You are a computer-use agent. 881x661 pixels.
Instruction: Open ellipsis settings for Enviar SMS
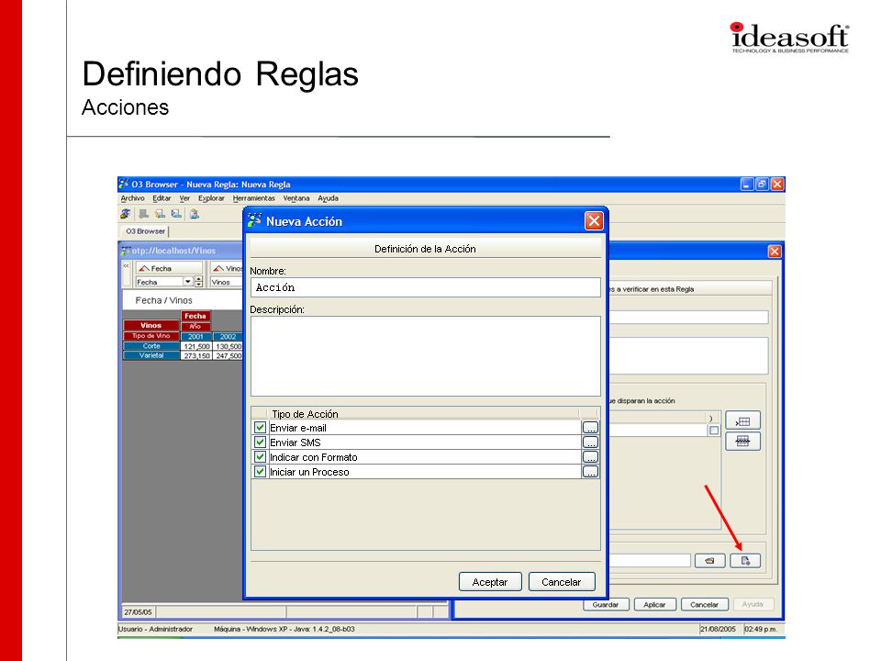pos(590,443)
